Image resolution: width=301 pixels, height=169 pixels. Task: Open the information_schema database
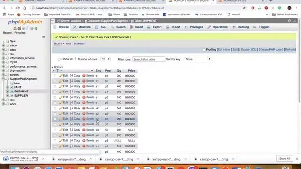[22, 58]
